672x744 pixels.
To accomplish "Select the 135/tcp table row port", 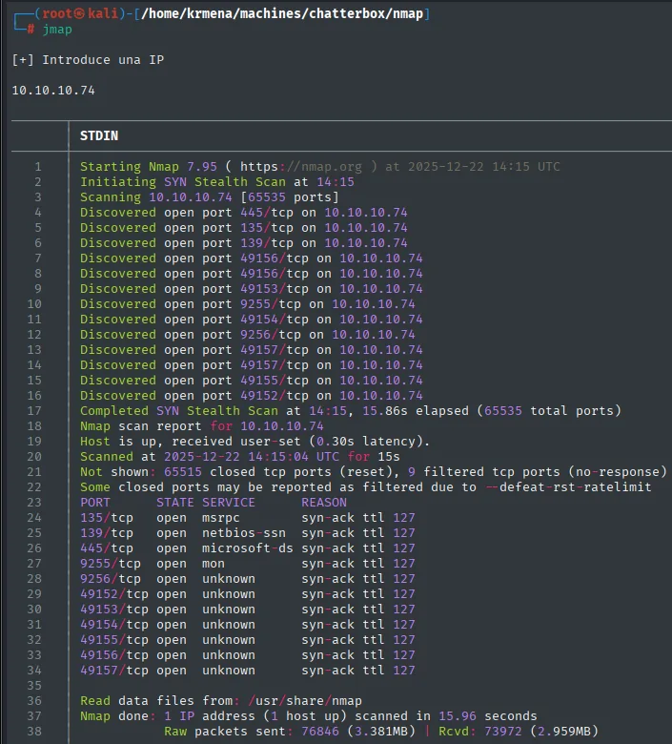I will pos(106,517).
